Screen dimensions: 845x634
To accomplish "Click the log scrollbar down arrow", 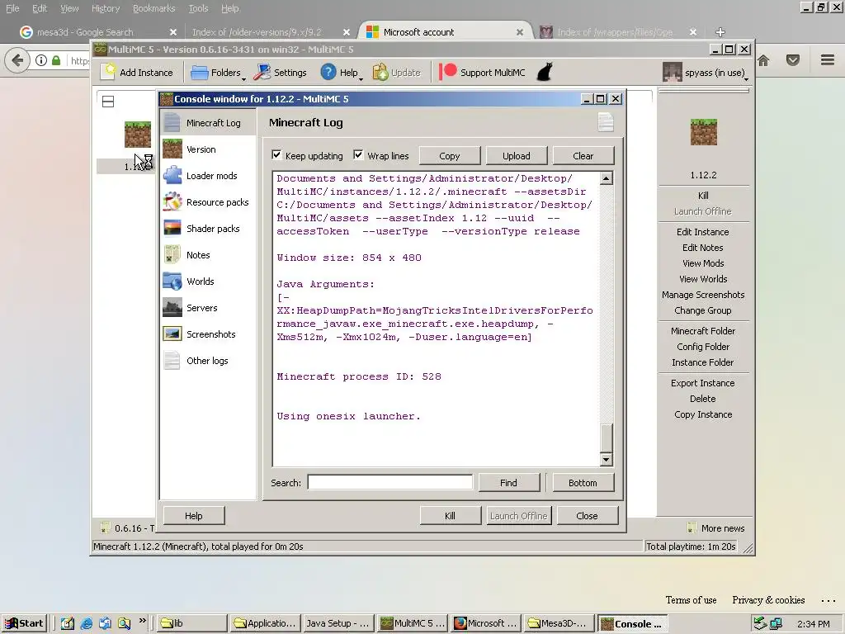I will [x=607, y=460].
